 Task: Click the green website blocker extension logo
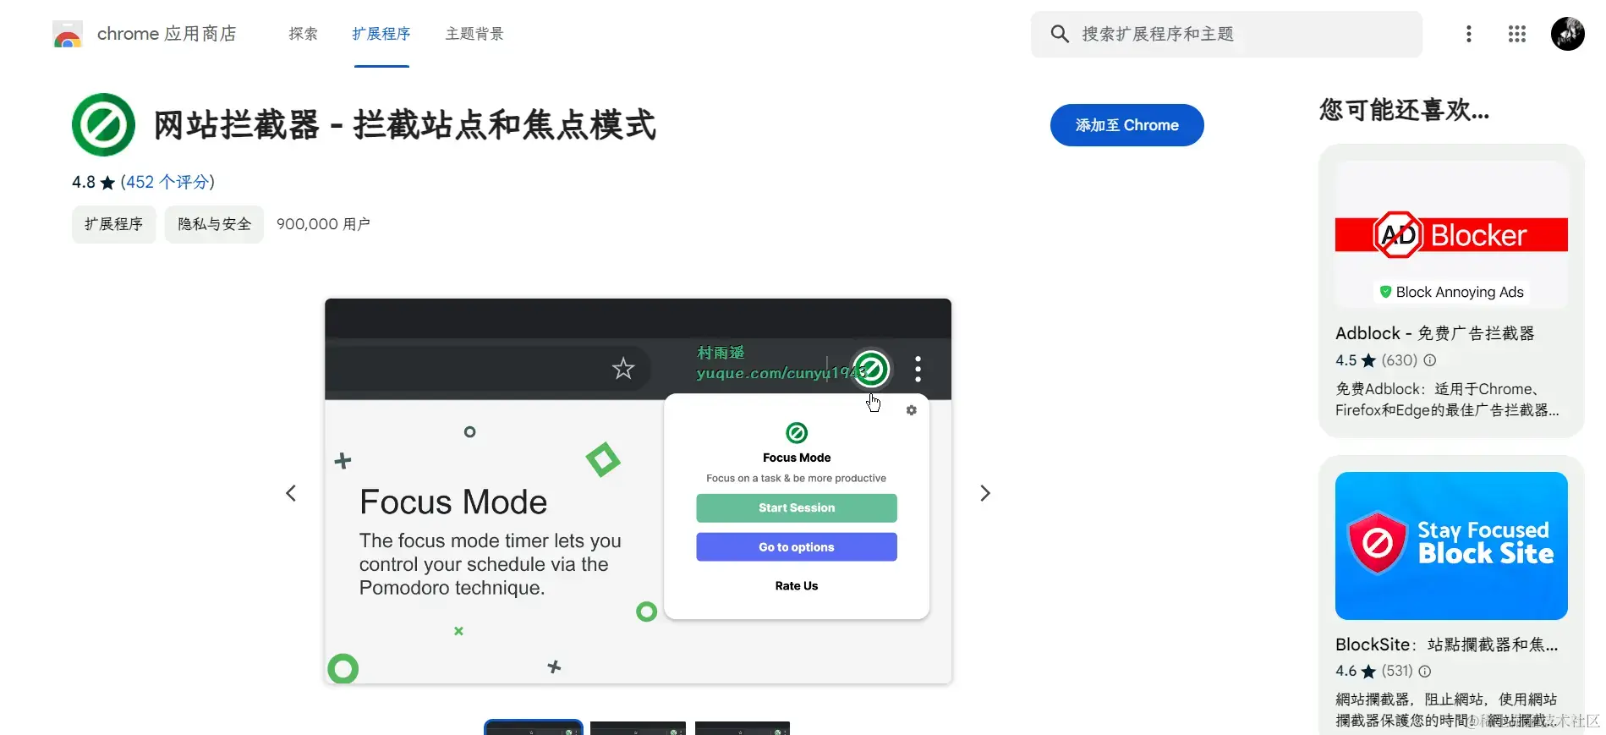[x=103, y=124]
